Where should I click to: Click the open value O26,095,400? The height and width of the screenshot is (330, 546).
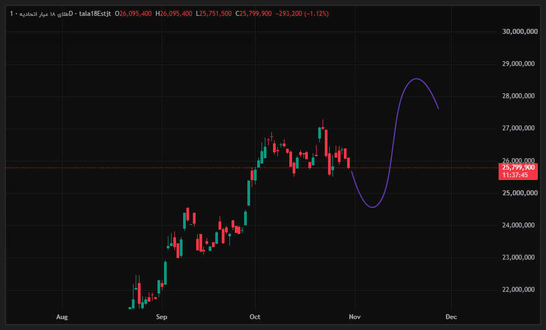pyautogui.click(x=134, y=14)
